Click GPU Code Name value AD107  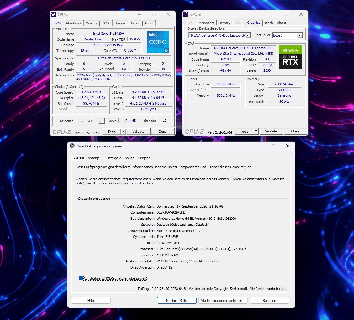[226, 59]
